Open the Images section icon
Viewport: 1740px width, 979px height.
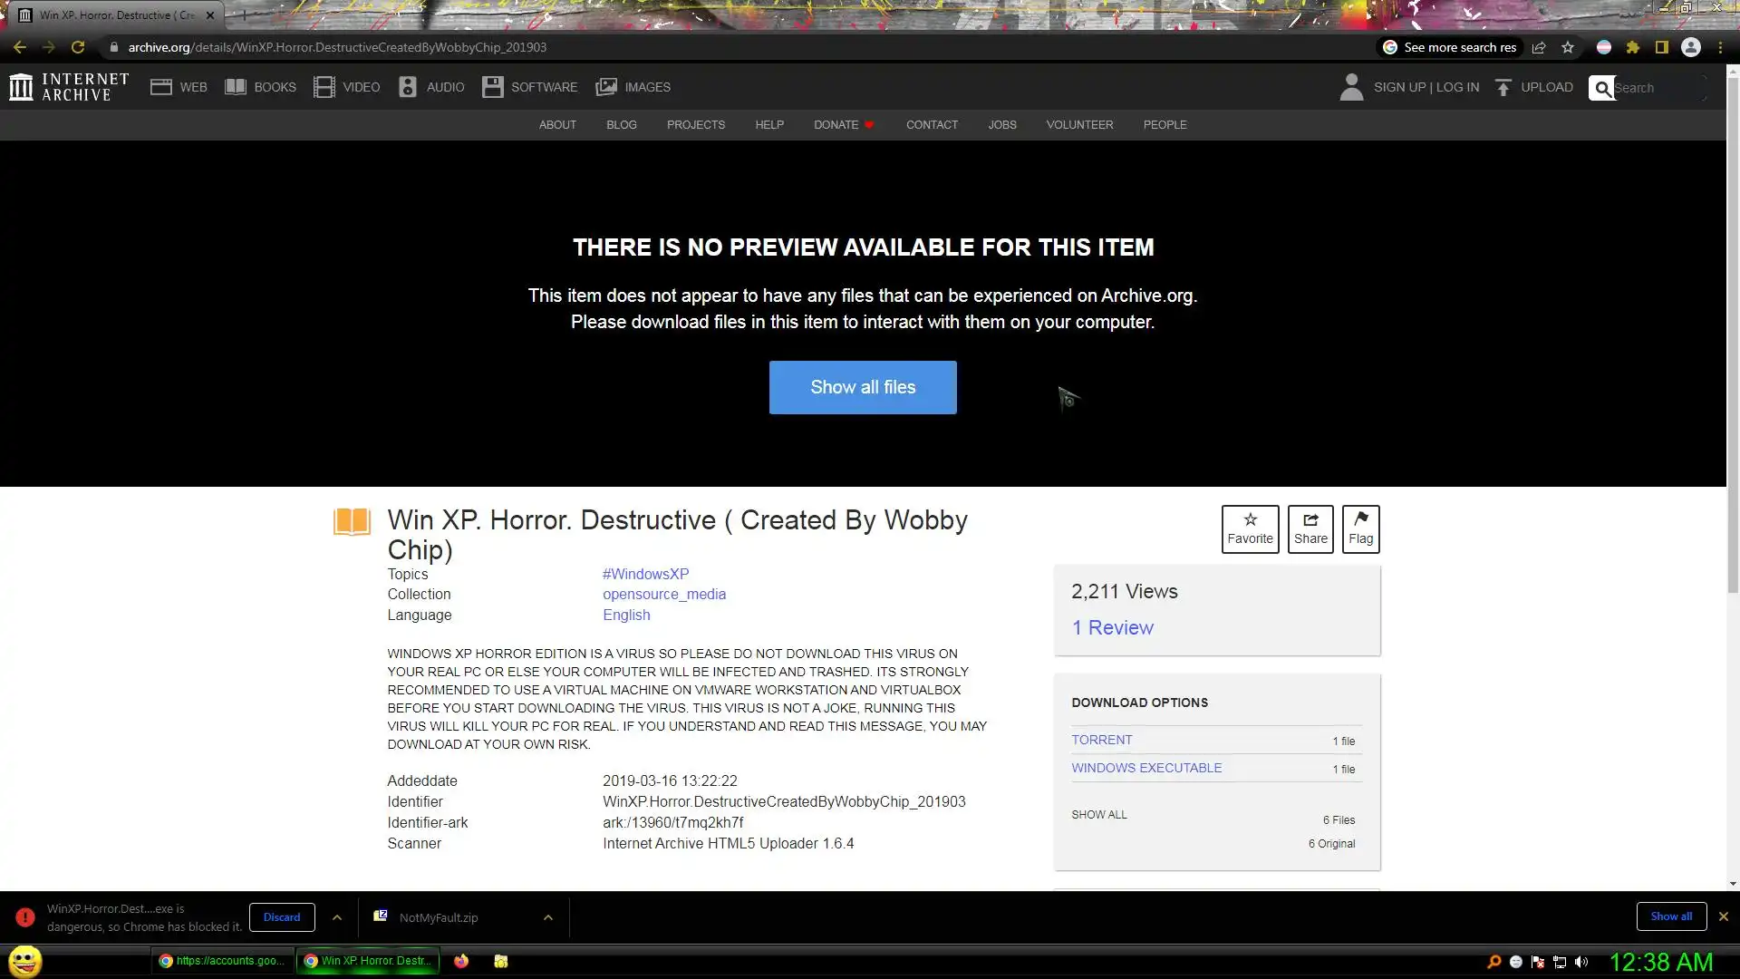[606, 87]
